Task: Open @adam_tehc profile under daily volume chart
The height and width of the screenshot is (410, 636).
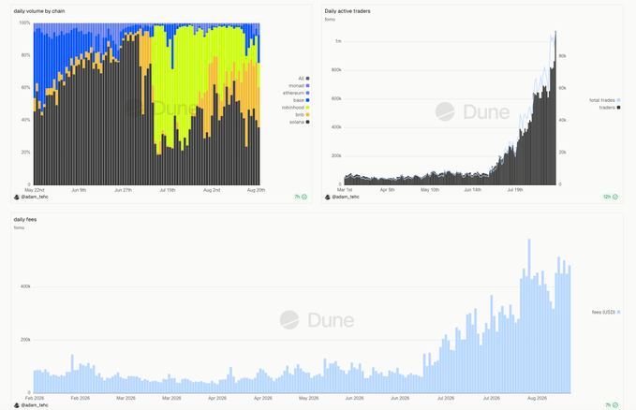Action: pyautogui.click(x=35, y=197)
